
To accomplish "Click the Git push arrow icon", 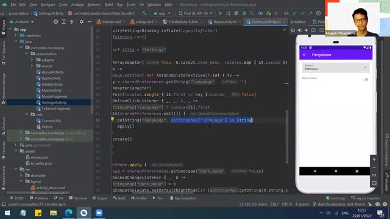I will [x=310, y=13].
